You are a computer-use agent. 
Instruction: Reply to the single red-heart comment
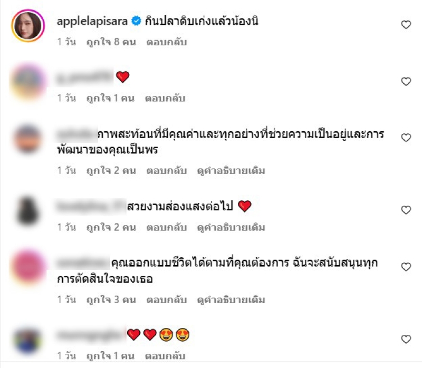(165, 99)
